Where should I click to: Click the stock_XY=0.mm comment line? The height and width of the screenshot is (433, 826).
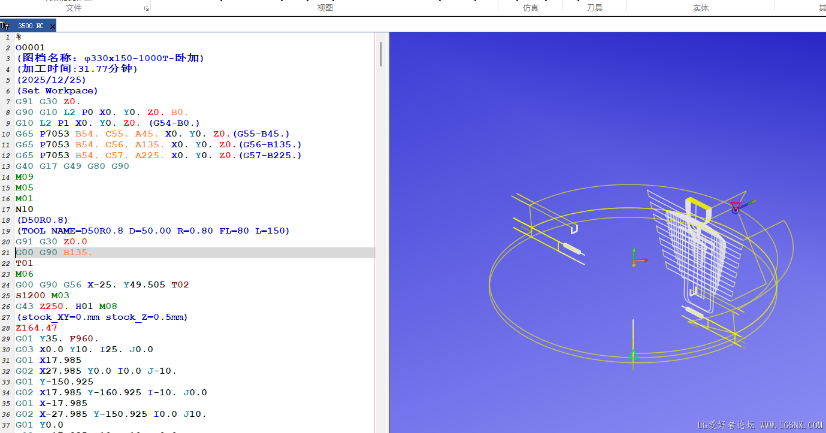click(102, 317)
